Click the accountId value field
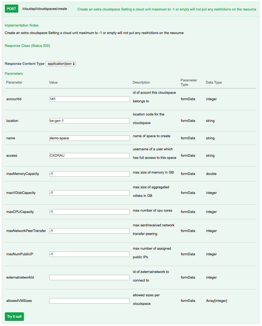Image resolution: width=262 pixels, height=326 pixels. point(89,99)
